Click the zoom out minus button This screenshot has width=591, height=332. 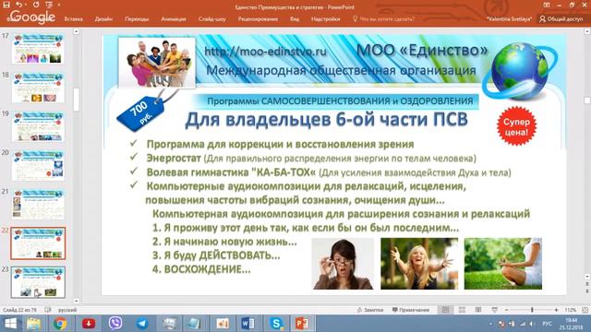(507, 310)
